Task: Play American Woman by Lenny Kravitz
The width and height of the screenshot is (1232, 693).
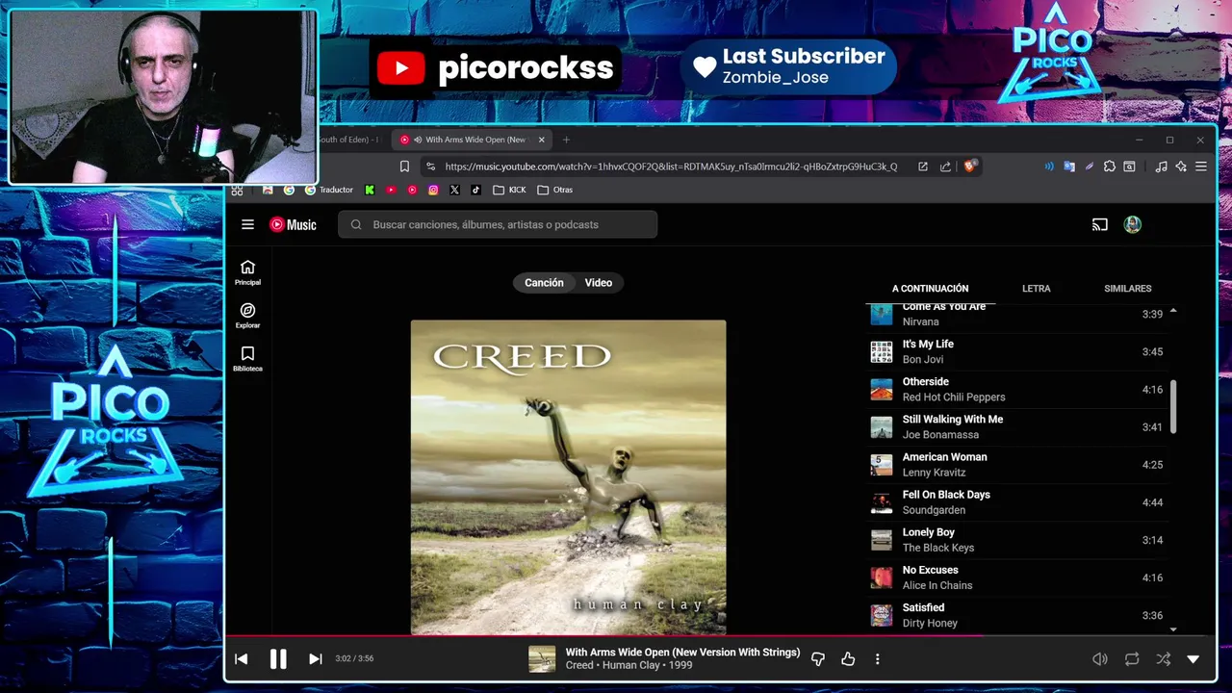Action: (x=1018, y=464)
